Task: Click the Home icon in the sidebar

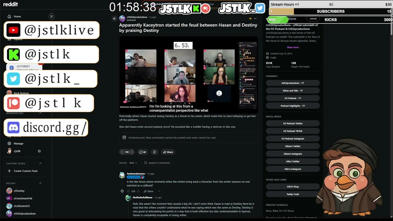Action: 9,16
